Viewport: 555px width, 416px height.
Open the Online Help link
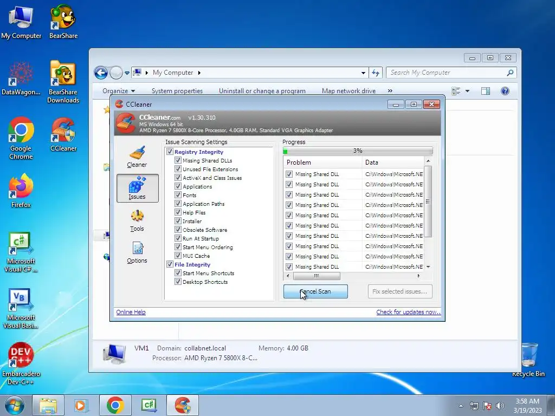(131, 312)
